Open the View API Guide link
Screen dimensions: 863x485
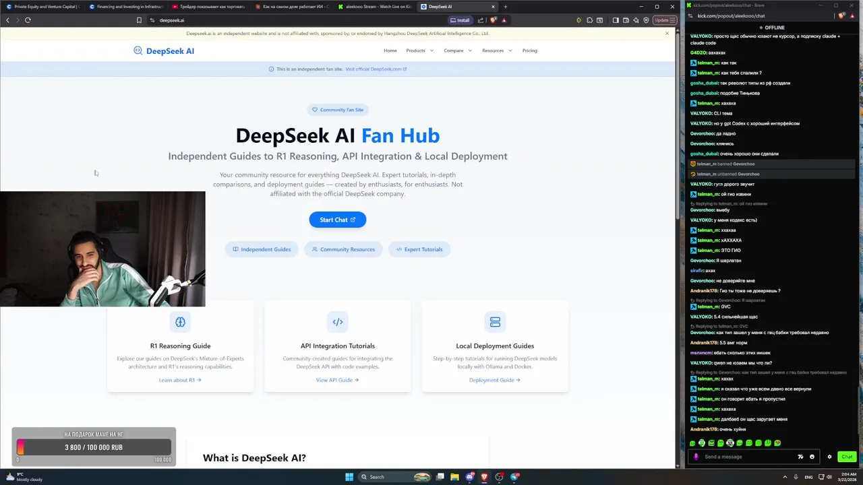click(x=337, y=380)
